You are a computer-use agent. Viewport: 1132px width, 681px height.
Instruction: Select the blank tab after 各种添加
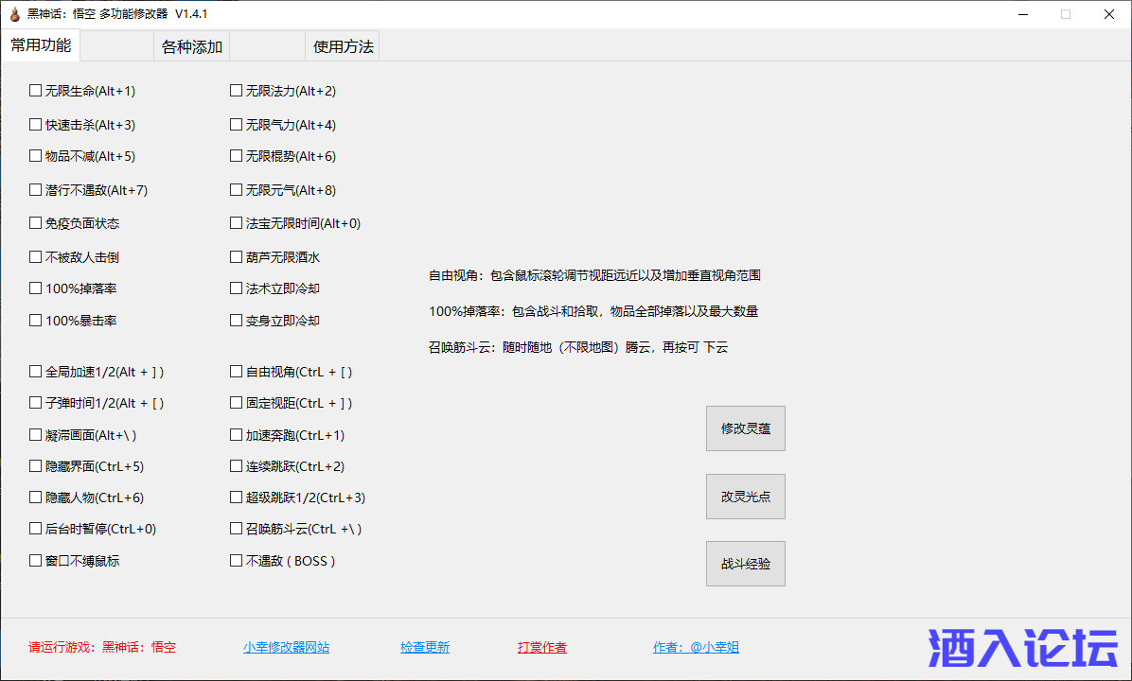click(x=268, y=47)
